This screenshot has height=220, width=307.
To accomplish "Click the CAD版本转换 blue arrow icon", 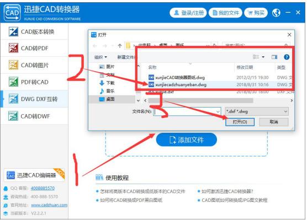I will point(13,31).
